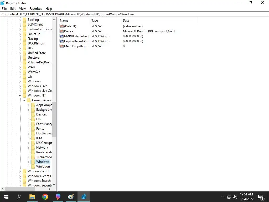
Task: Click the tree vertical scrollbar thumb
Action: [54, 119]
